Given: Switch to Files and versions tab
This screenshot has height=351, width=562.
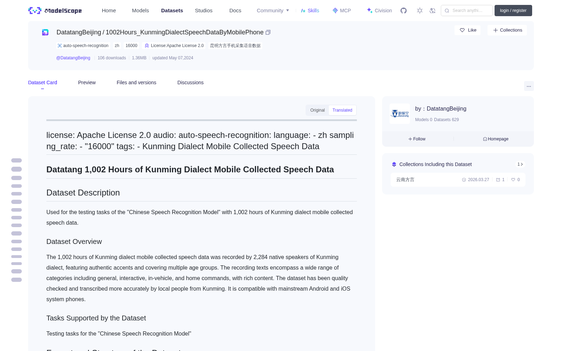Looking at the screenshot, I should (136, 82).
